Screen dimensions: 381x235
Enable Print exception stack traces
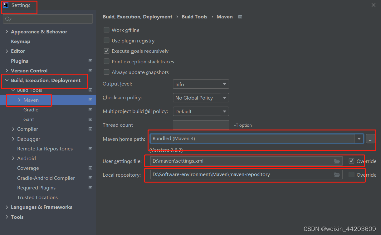[x=106, y=61]
